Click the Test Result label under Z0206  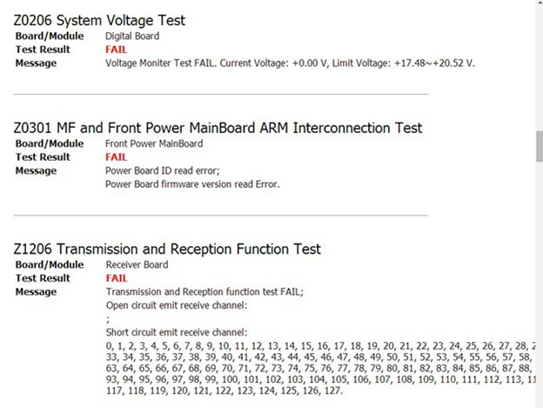click(43, 50)
